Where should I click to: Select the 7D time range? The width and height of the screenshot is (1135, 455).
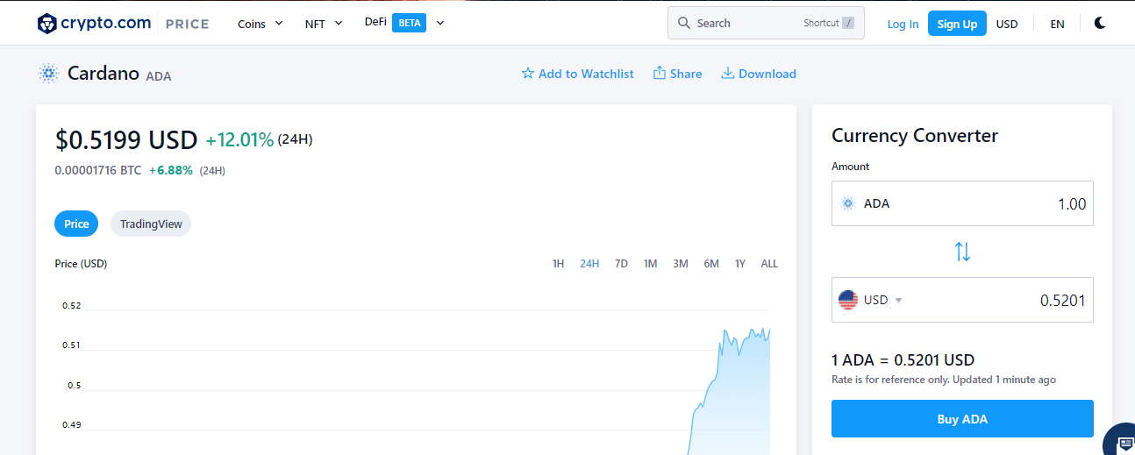click(x=621, y=264)
